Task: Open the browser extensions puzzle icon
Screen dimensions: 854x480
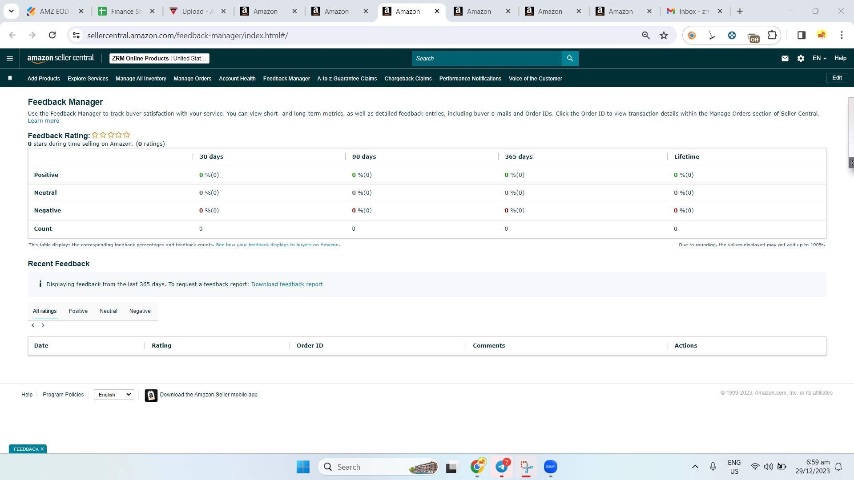Action: click(772, 35)
